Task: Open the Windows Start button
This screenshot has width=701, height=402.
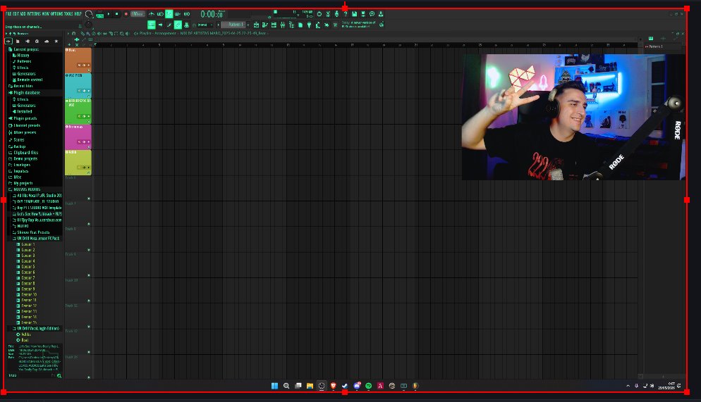Action: tap(274, 386)
